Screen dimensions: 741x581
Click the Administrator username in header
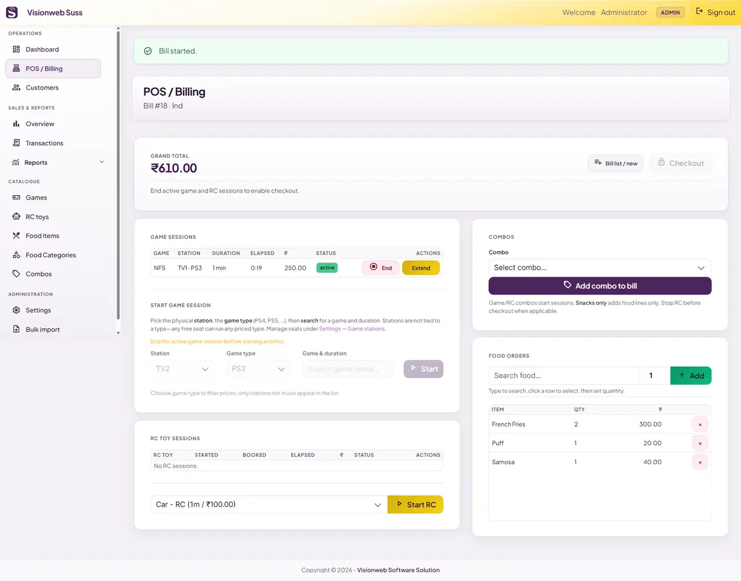click(624, 12)
